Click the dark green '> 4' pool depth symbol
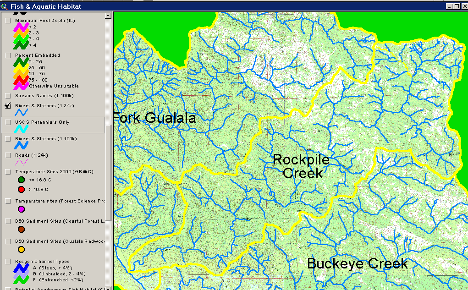The height and width of the screenshot is (290, 468). pos(21,45)
